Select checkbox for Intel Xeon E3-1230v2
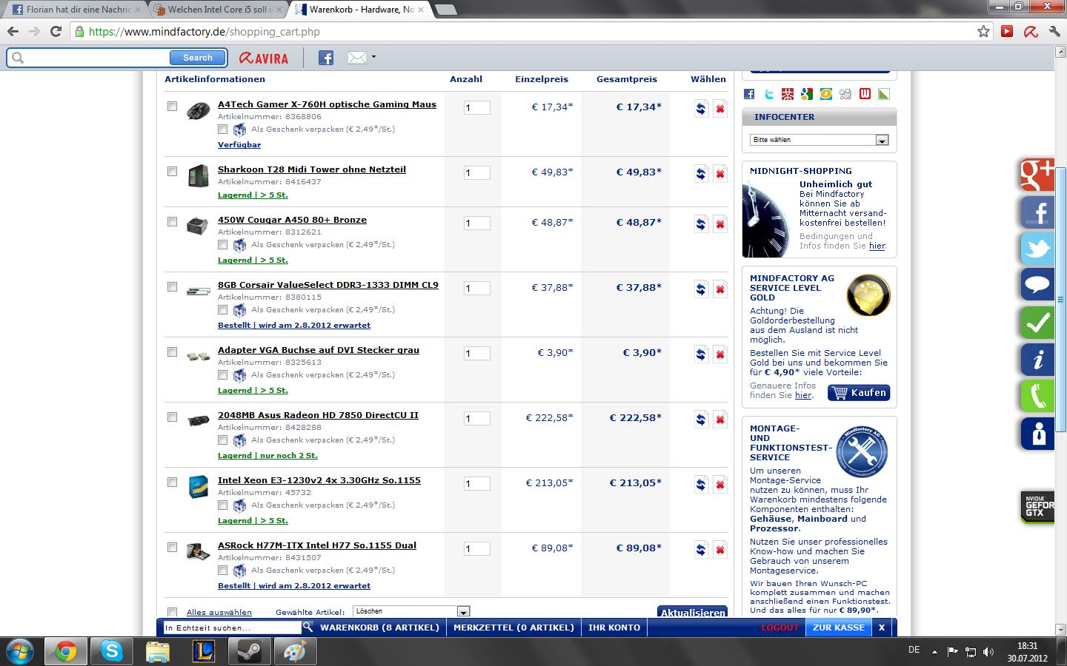 [x=172, y=482]
